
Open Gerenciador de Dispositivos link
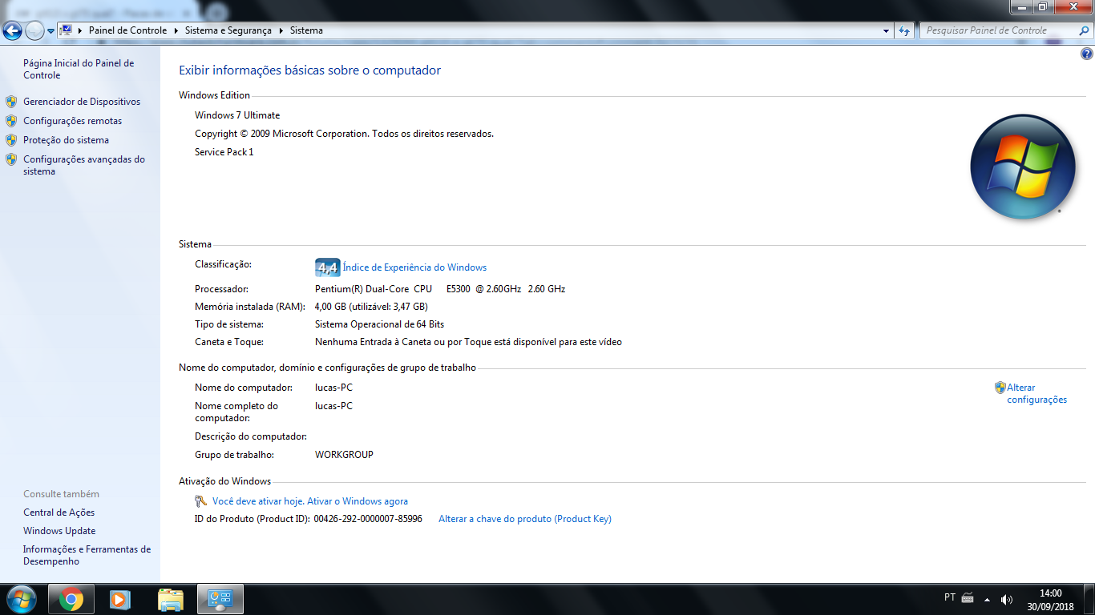click(82, 102)
